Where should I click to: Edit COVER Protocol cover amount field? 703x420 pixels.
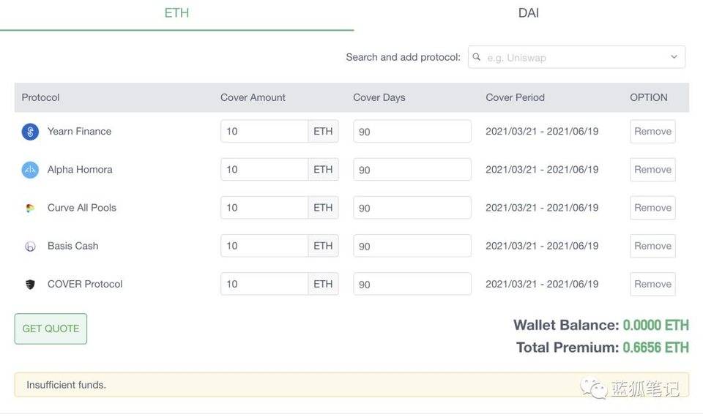coord(264,283)
